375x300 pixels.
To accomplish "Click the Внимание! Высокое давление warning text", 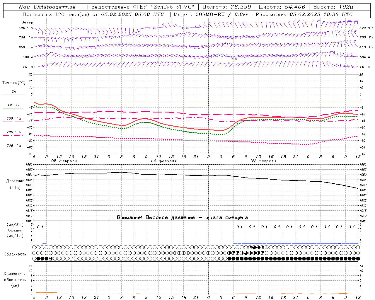I will tap(183, 217).
